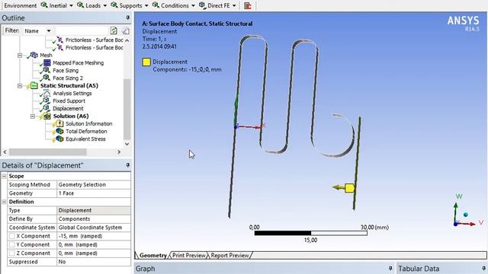The width and height of the screenshot is (488, 274).
Task: Pin the Tabular Data panel
Action: click(484, 269)
